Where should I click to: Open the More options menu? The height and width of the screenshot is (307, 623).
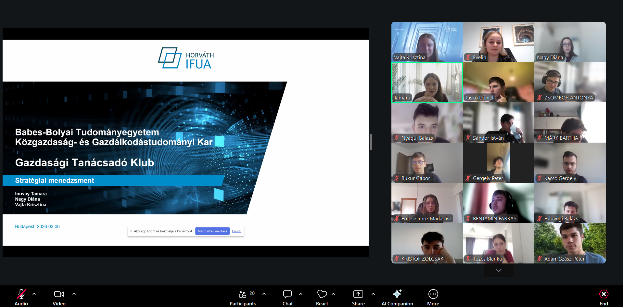tap(433, 295)
